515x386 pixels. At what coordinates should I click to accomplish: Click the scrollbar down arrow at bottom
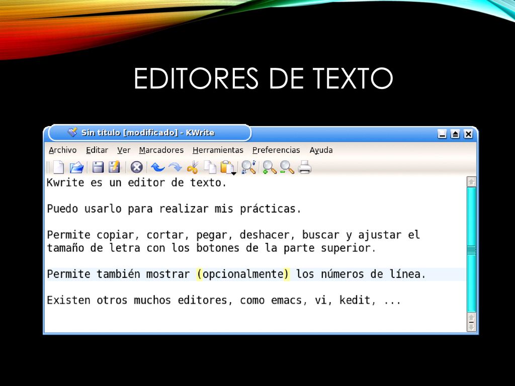[x=471, y=326]
